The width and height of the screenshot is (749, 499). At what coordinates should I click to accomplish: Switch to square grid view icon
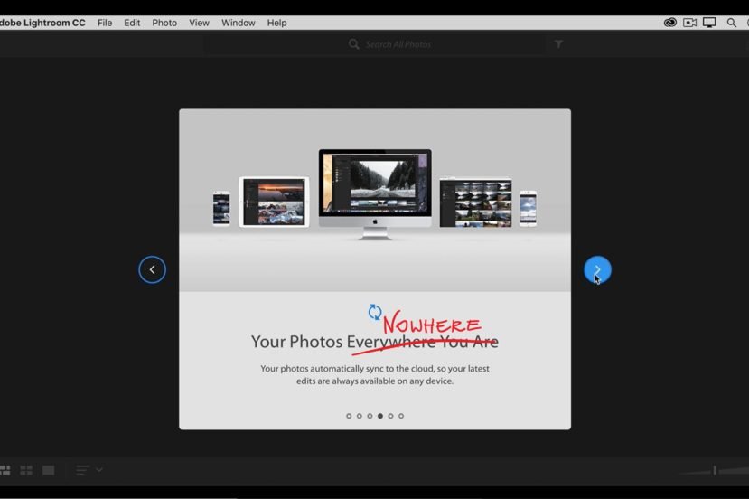(x=26, y=470)
